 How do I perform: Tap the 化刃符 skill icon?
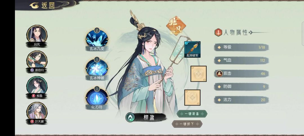pyautogui.click(x=97, y=97)
